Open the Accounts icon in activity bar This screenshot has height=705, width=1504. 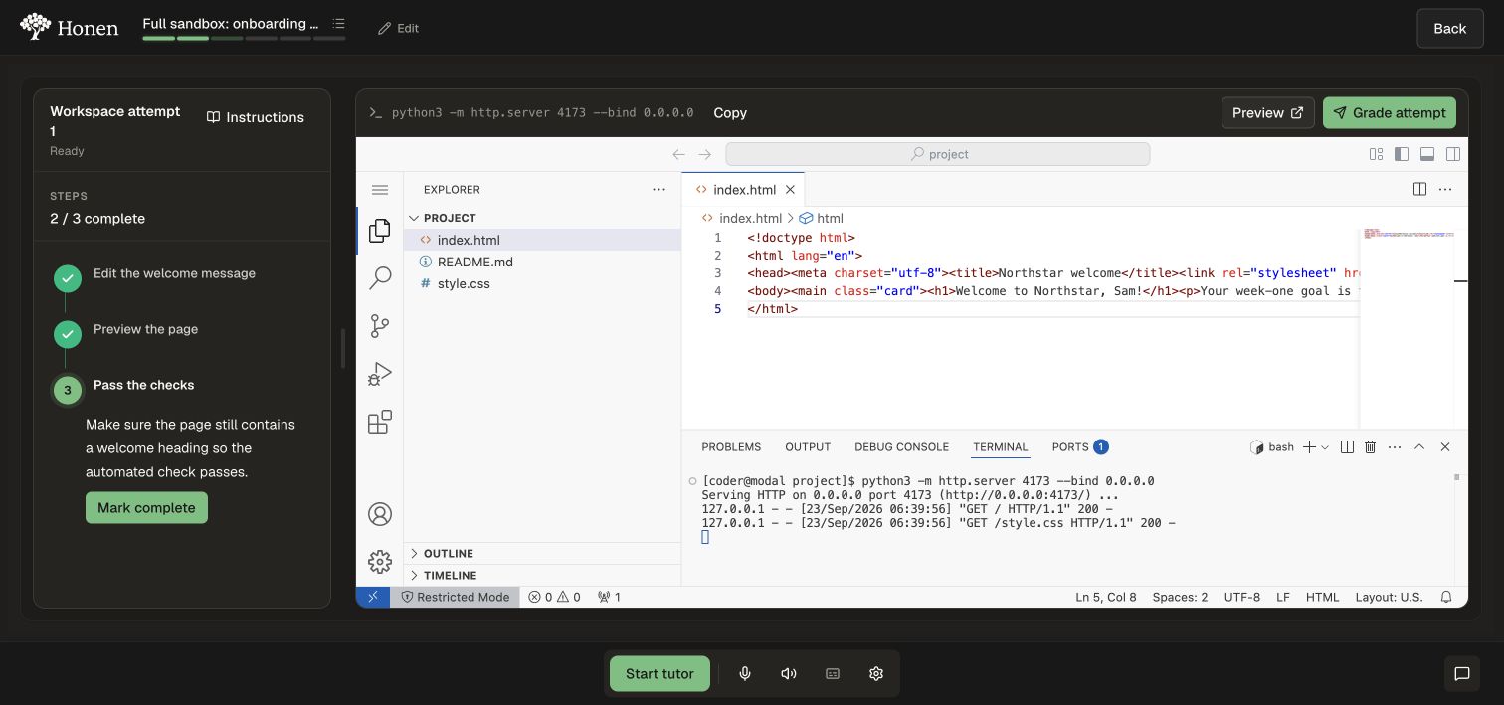click(x=379, y=514)
